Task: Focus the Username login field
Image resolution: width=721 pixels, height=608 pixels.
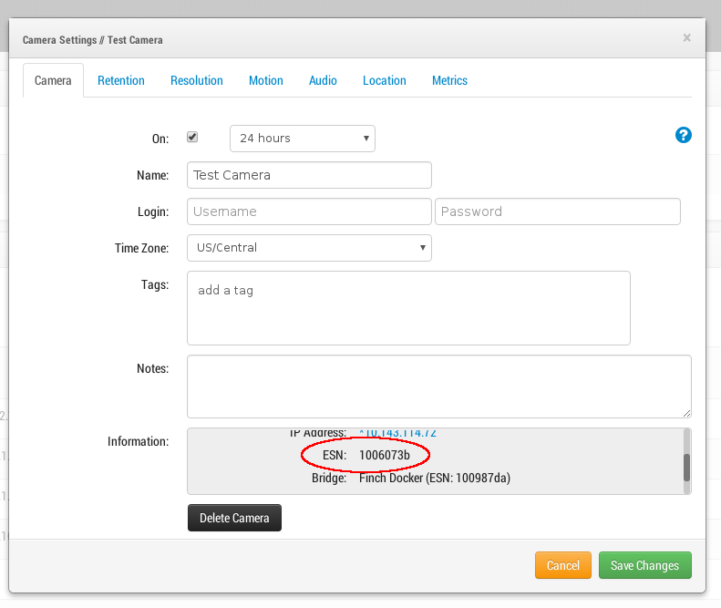Action: click(309, 211)
